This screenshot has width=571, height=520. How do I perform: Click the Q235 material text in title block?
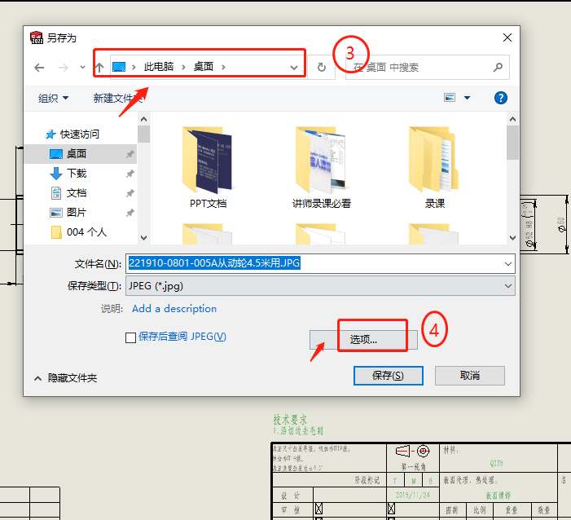point(496,464)
